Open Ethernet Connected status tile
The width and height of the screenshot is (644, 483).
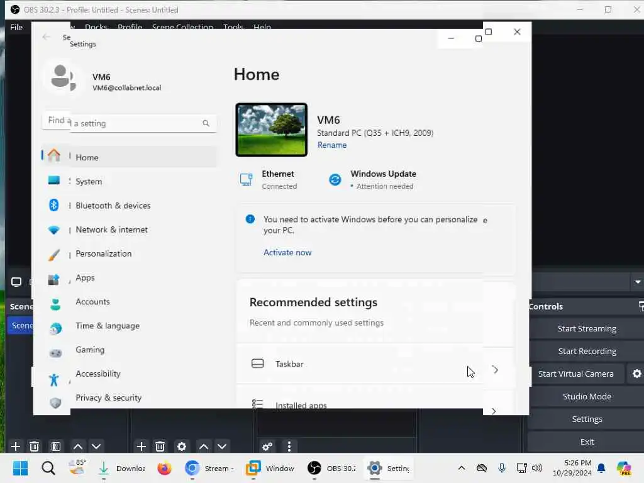269,179
